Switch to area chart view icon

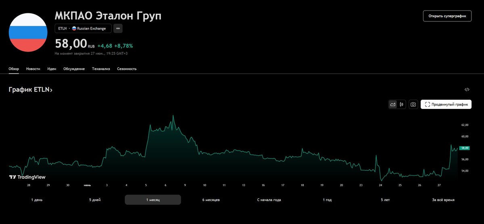click(x=393, y=105)
